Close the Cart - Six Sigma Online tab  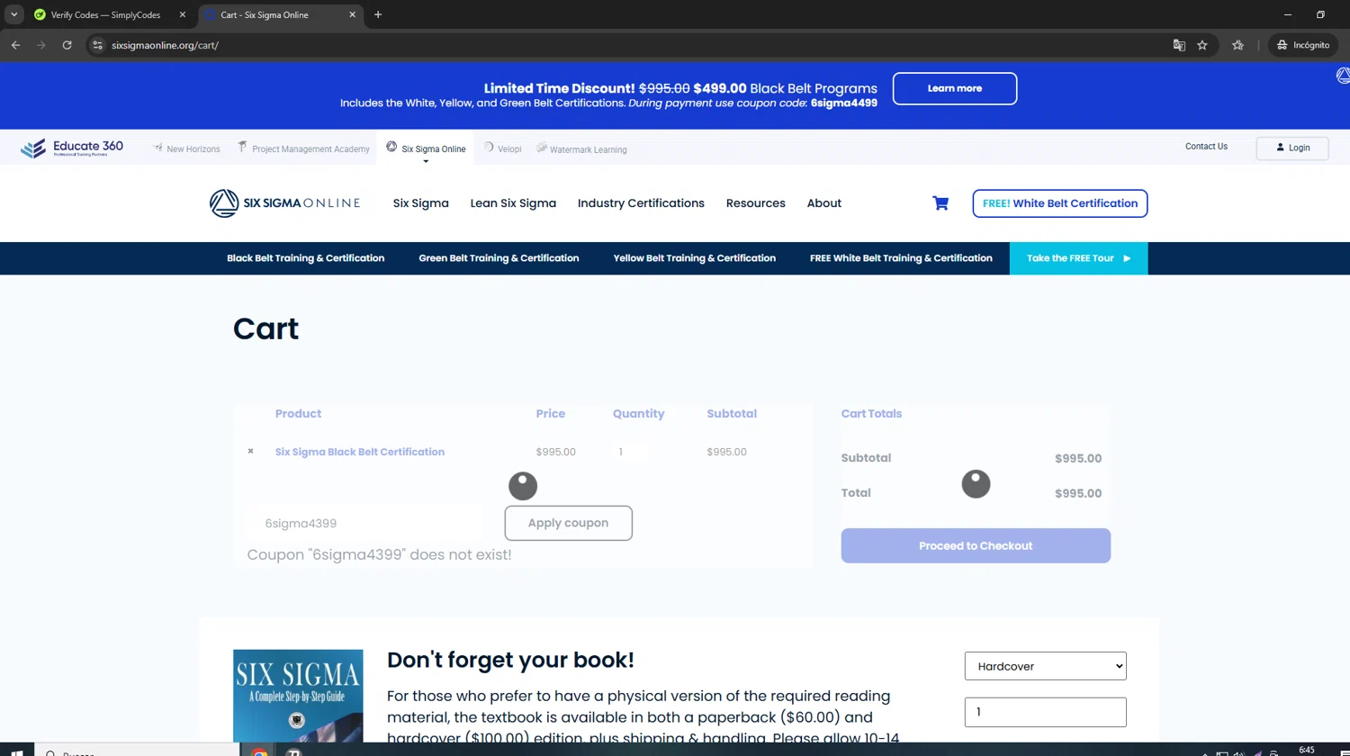(x=352, y=14)
